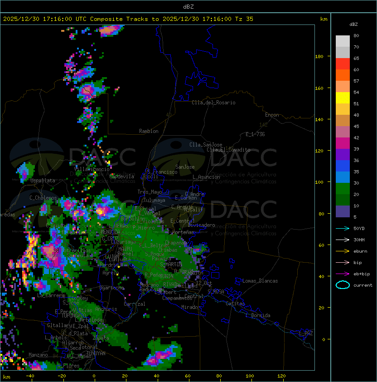
Task: Click the E_1-736 map label
Action: [255, 134]
